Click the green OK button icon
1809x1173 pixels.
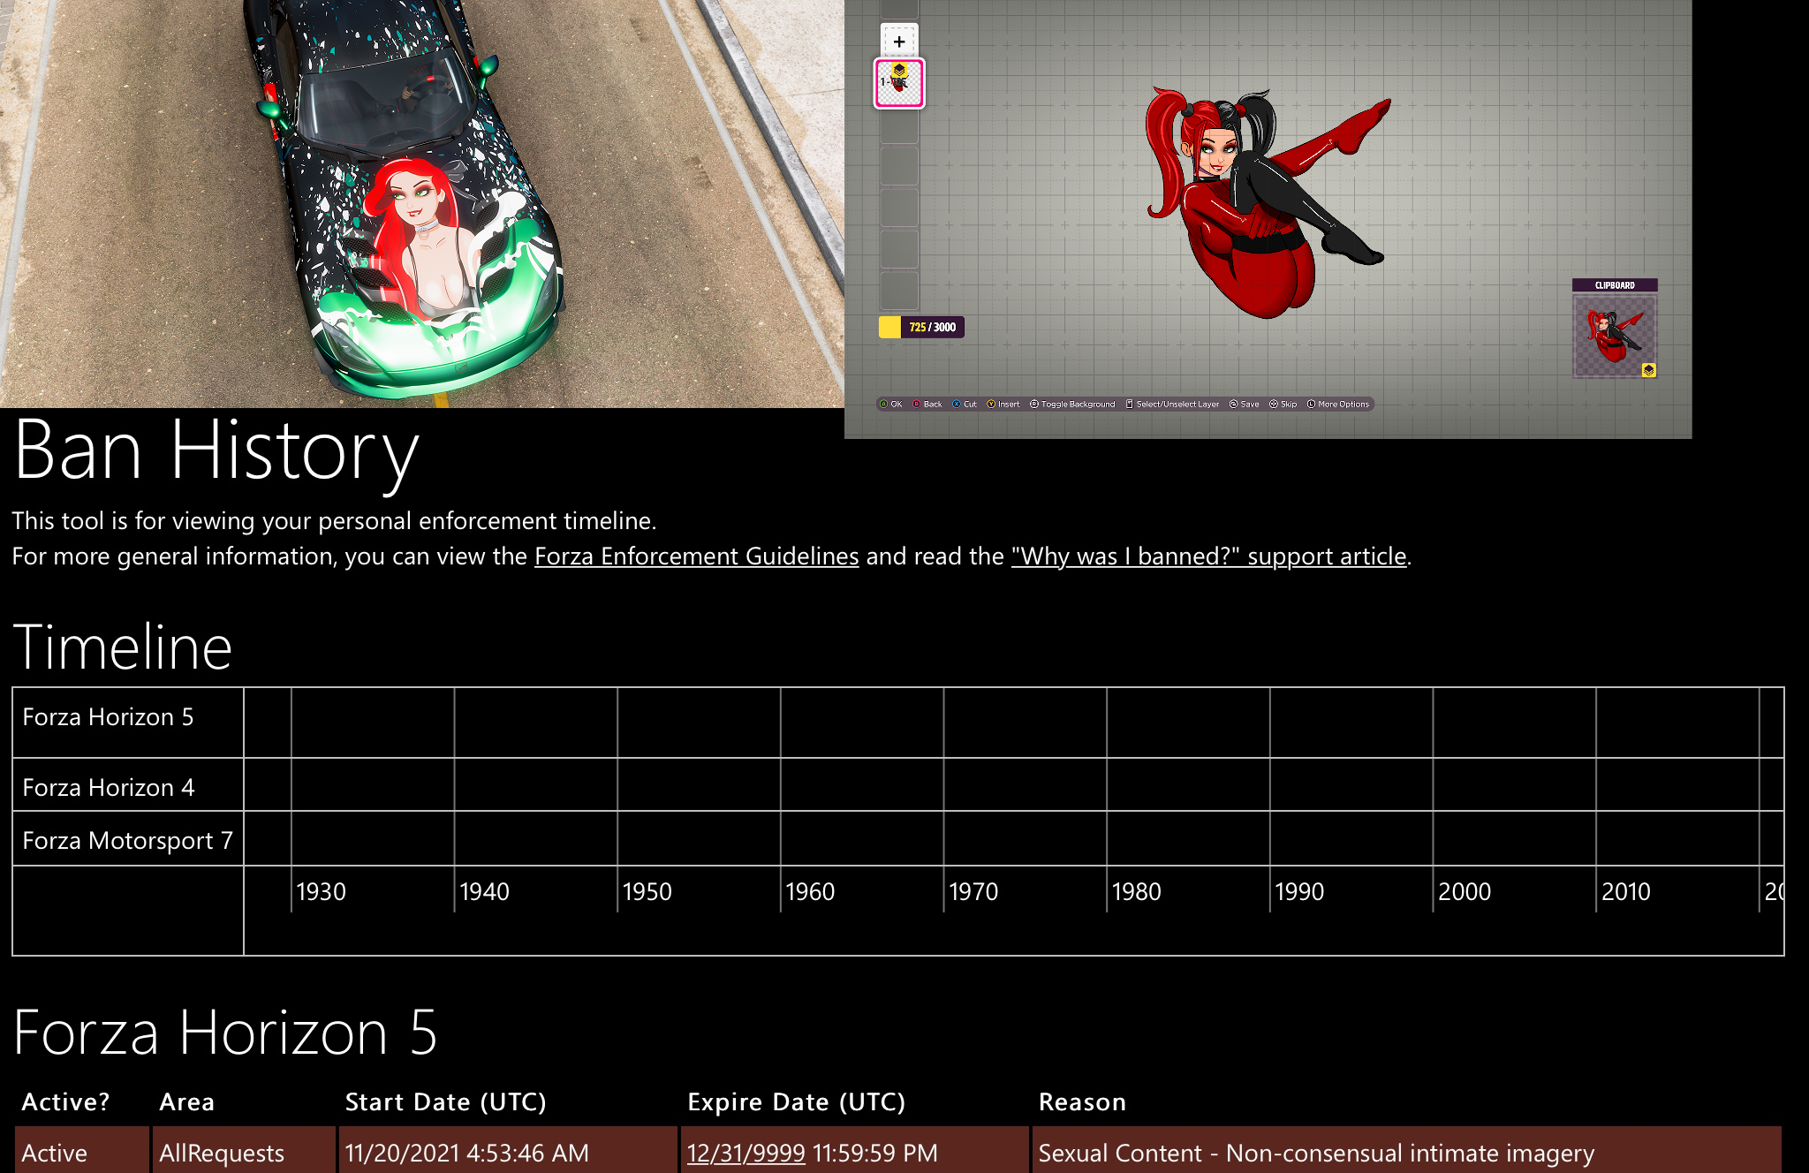click(x=883, y=404)
